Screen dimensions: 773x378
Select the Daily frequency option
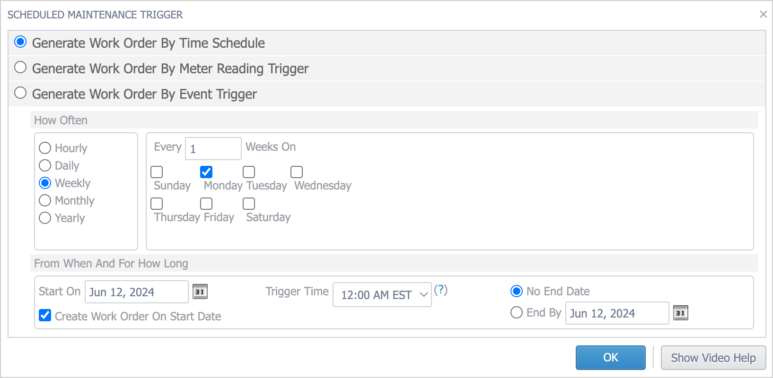coord(45,165)
